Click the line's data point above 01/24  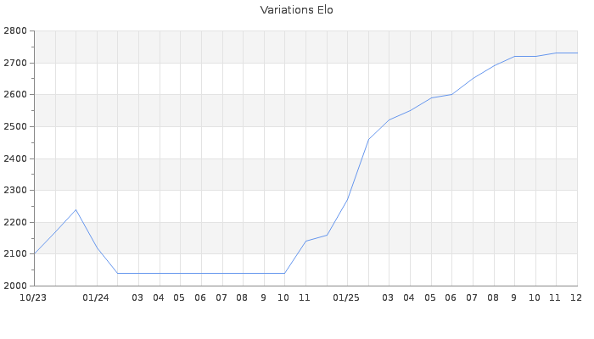click(97, 247)
